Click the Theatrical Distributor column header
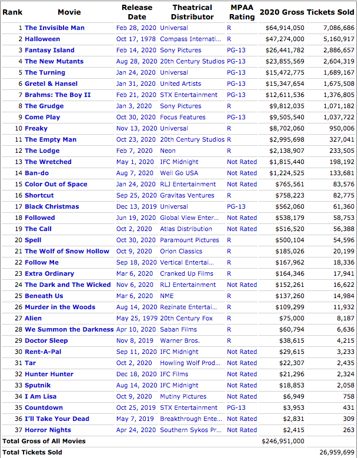The width and height of the screenshot is (358, 458). (192, 12)
